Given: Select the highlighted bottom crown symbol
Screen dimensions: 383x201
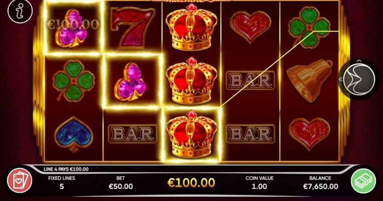Looking at the screenshot, I should (191, 134).
